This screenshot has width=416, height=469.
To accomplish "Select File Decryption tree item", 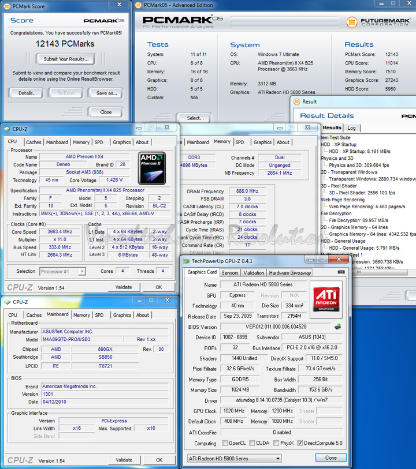I will (336, 213).
